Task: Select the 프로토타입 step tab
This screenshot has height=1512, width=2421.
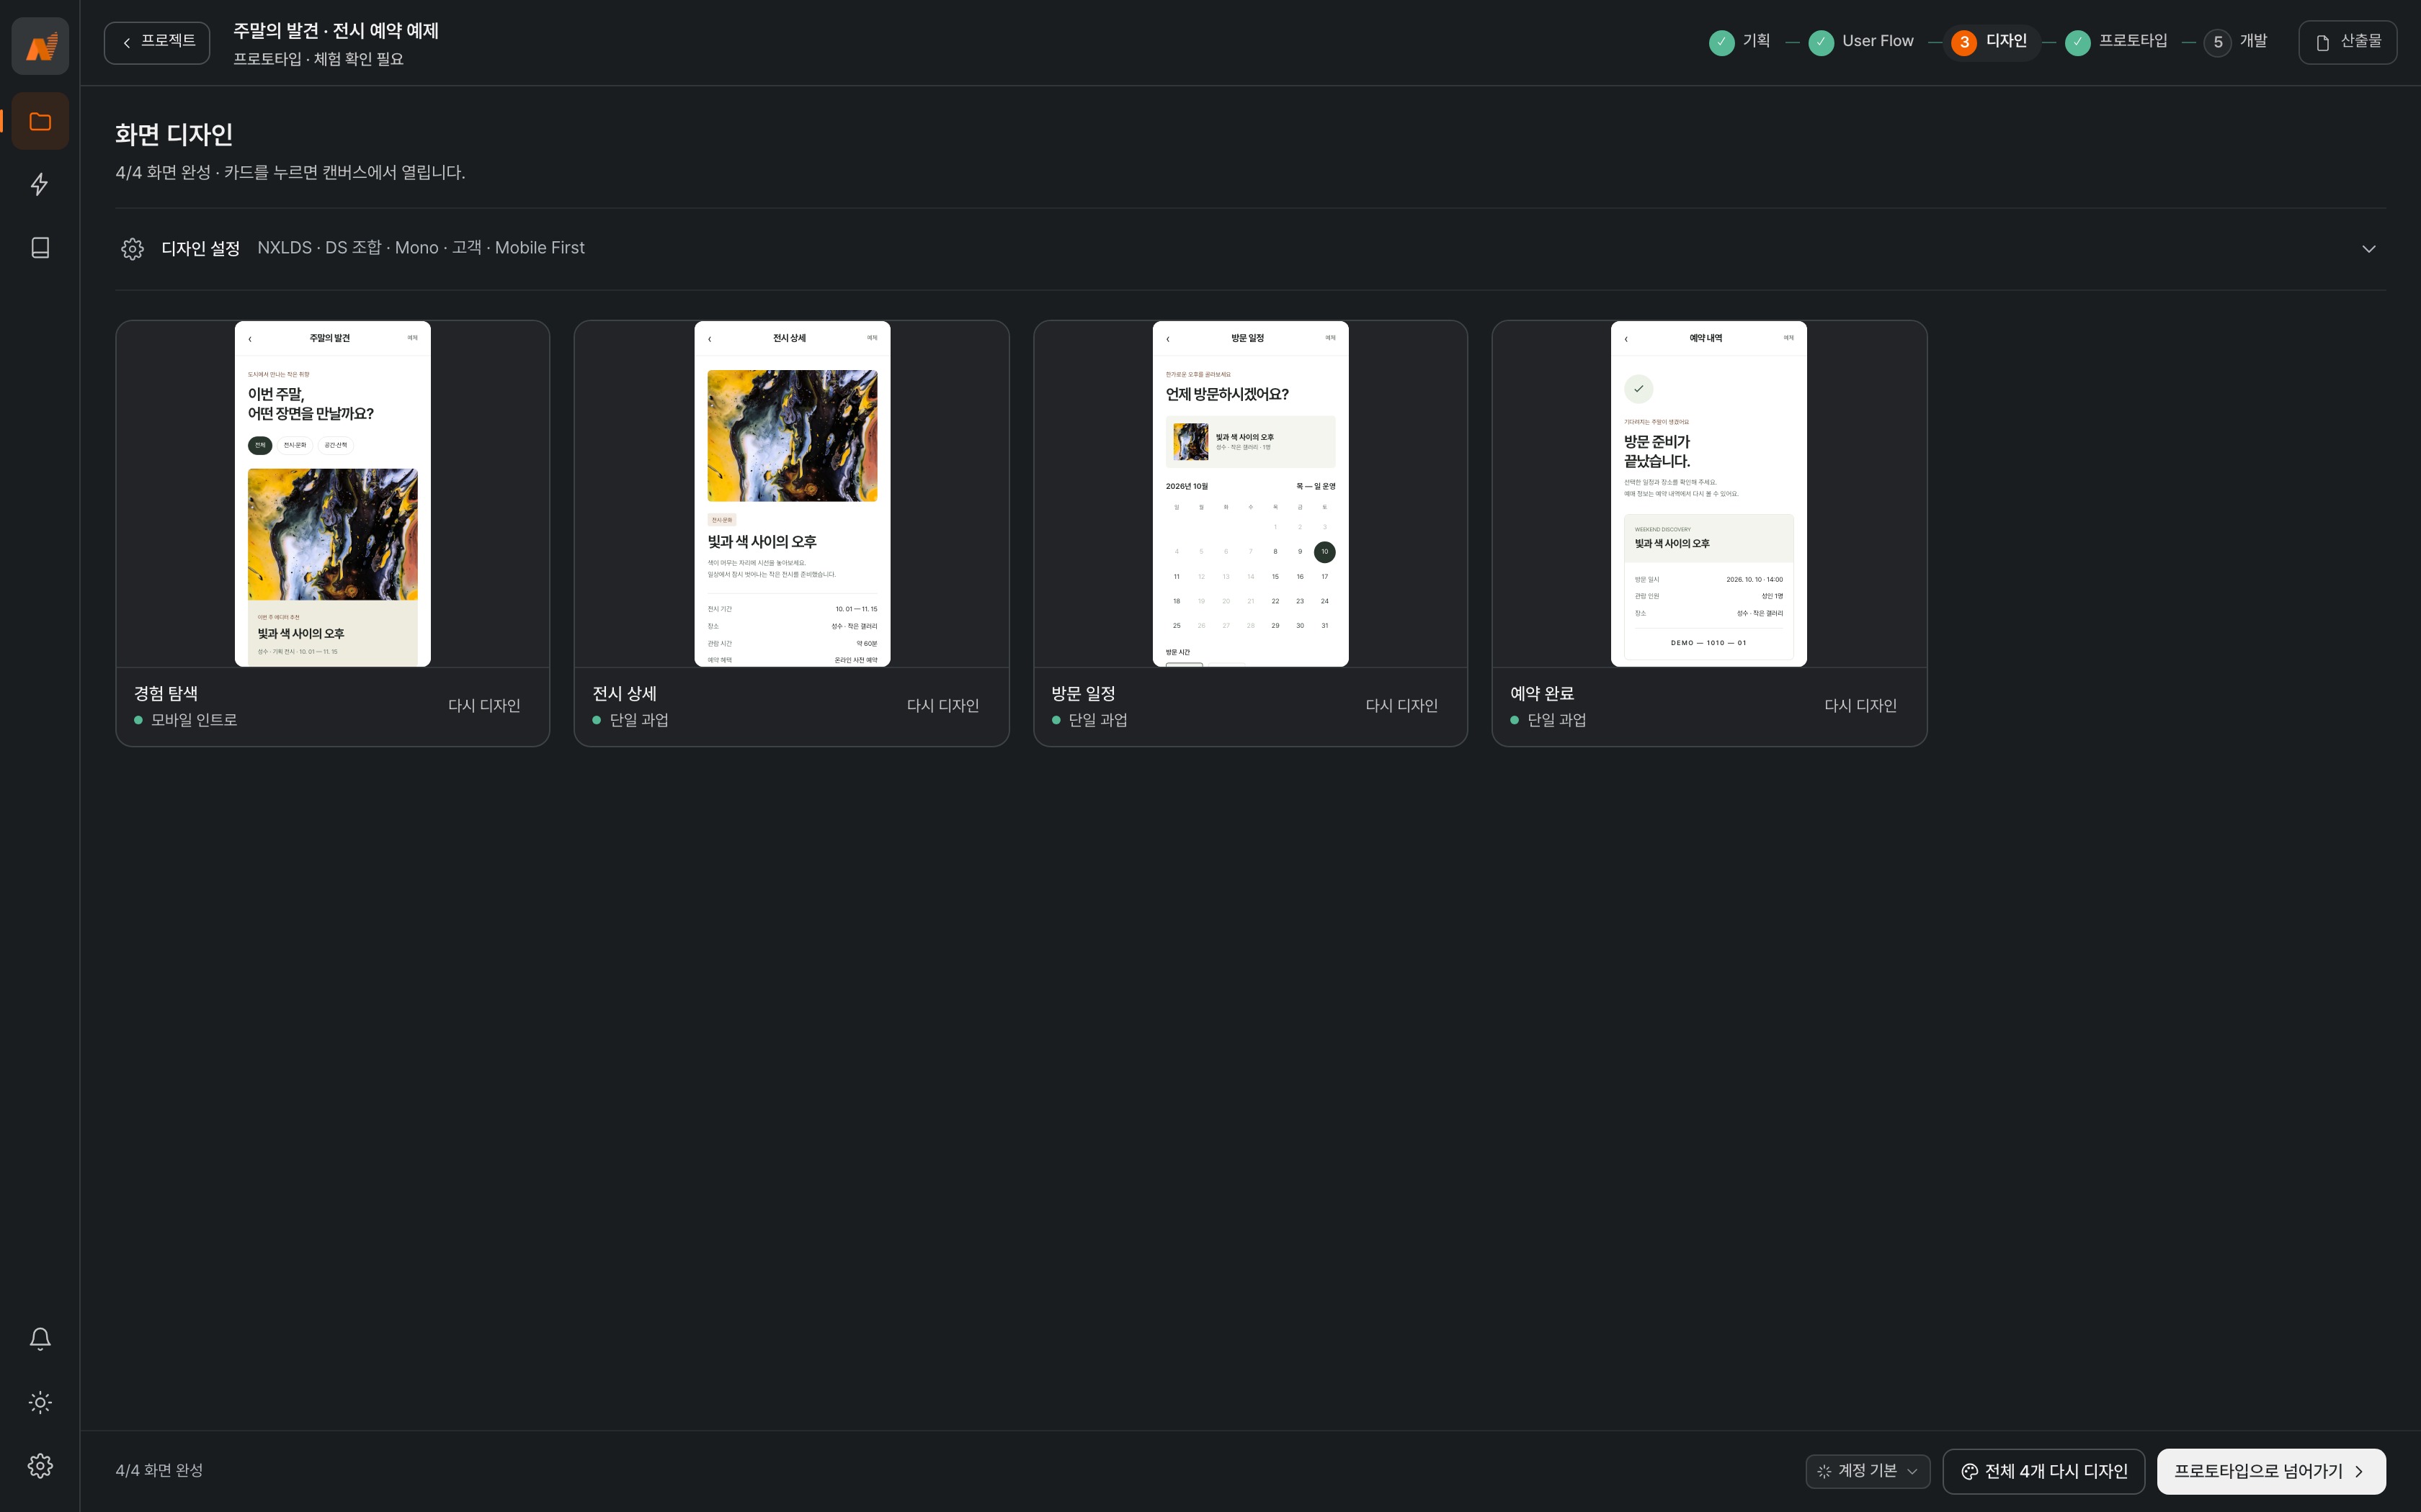Action: (2116, 42)
